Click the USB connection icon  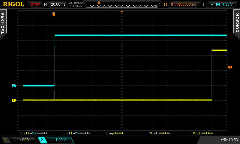pyautogui.click(x=224, y=139)
